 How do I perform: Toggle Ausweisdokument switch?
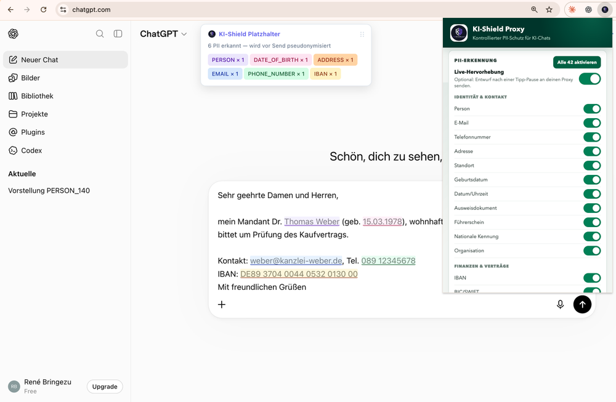[592, 208]
